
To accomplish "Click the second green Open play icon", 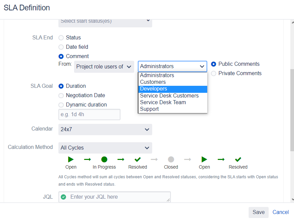I will 204,160.
